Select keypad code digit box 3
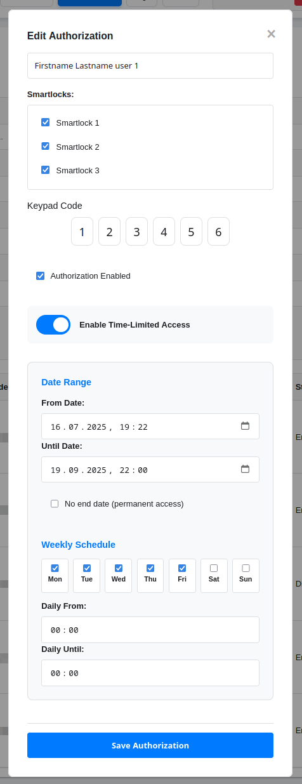The height and width of the screenshot is (784, 302). (136, 232)
